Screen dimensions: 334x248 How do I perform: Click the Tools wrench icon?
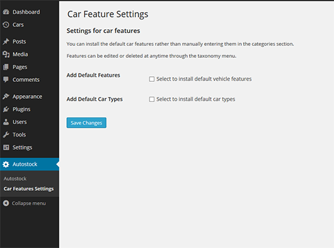coord(6,135)
